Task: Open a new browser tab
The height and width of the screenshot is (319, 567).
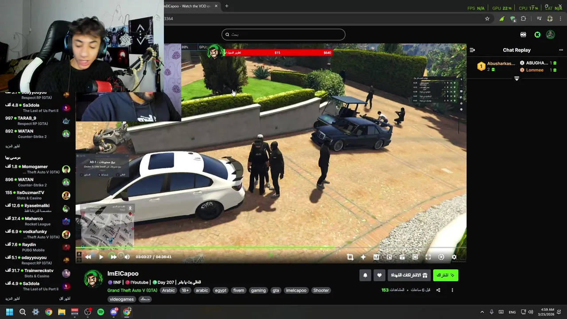Action: click(226, 6)
